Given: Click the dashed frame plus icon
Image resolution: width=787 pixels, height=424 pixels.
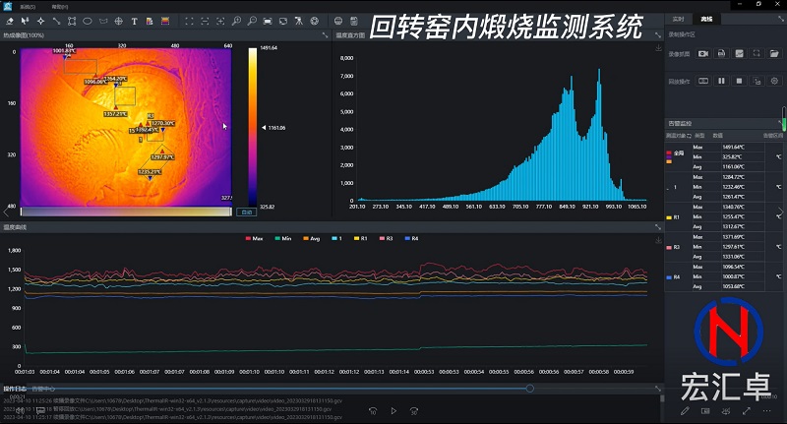Looking at the screenshot, I should pyautogui.click(x=220, y=21).
